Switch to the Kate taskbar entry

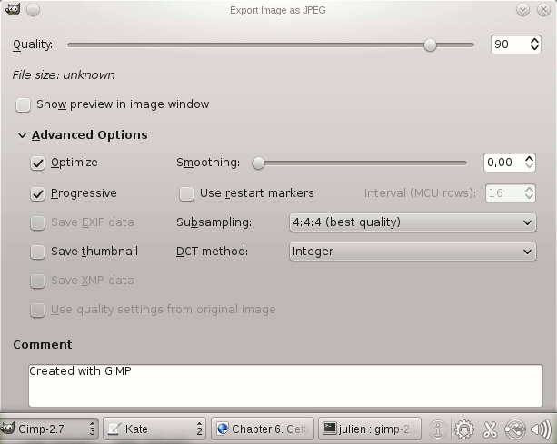154,429
